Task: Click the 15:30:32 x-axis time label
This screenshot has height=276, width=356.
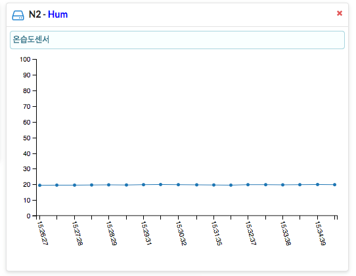Action: click(x=181, y=233)
